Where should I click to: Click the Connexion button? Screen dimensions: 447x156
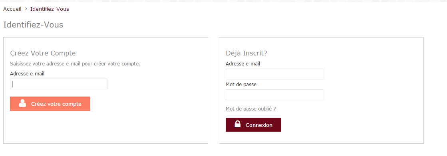click(253, 125)
